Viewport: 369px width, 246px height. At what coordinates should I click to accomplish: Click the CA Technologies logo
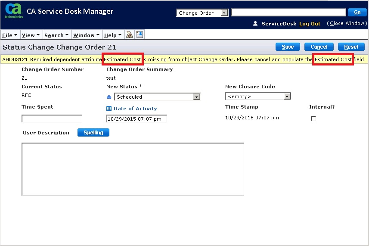click(x=14, y=11)
